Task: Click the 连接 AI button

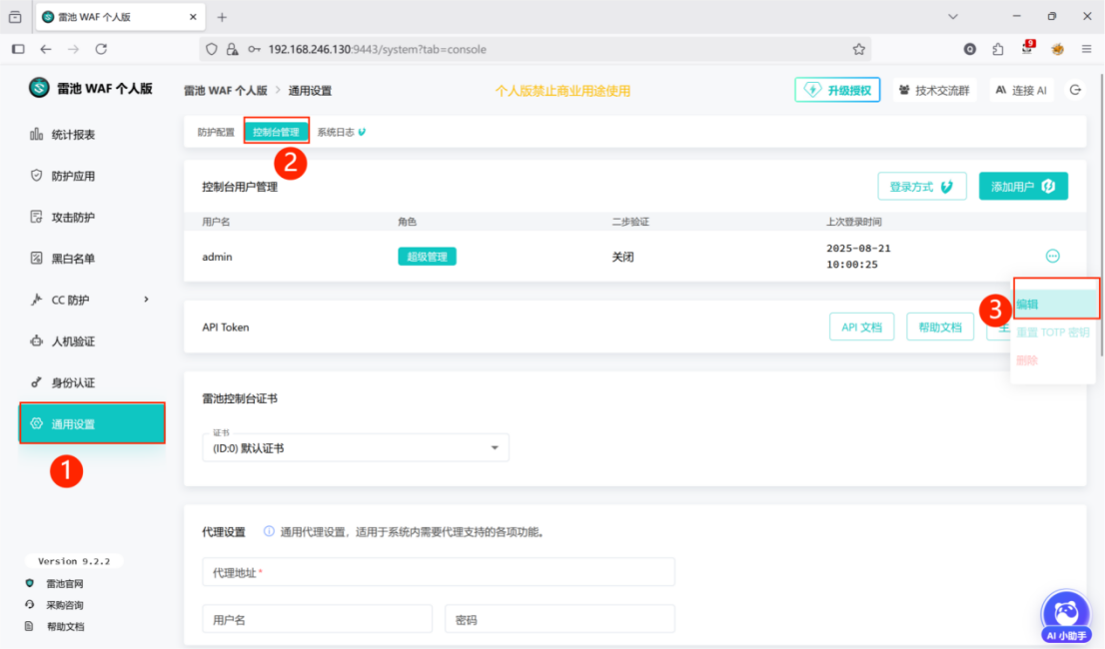Action: (1021, 90)
